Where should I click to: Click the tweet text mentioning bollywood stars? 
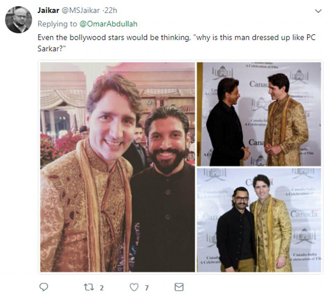176,43
